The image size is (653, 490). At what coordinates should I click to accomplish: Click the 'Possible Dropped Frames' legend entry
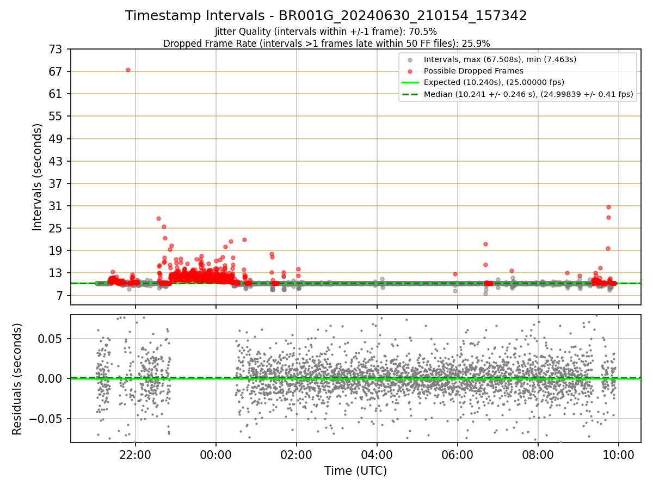473,71
